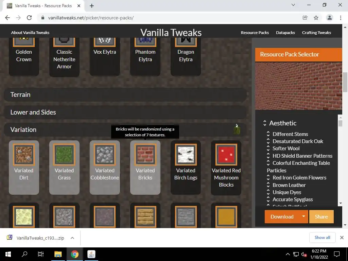Open File Explorer from taskbar

coord(58,254)
